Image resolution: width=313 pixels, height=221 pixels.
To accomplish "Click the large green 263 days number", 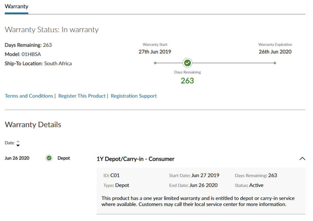I will [x=187, y=81].
